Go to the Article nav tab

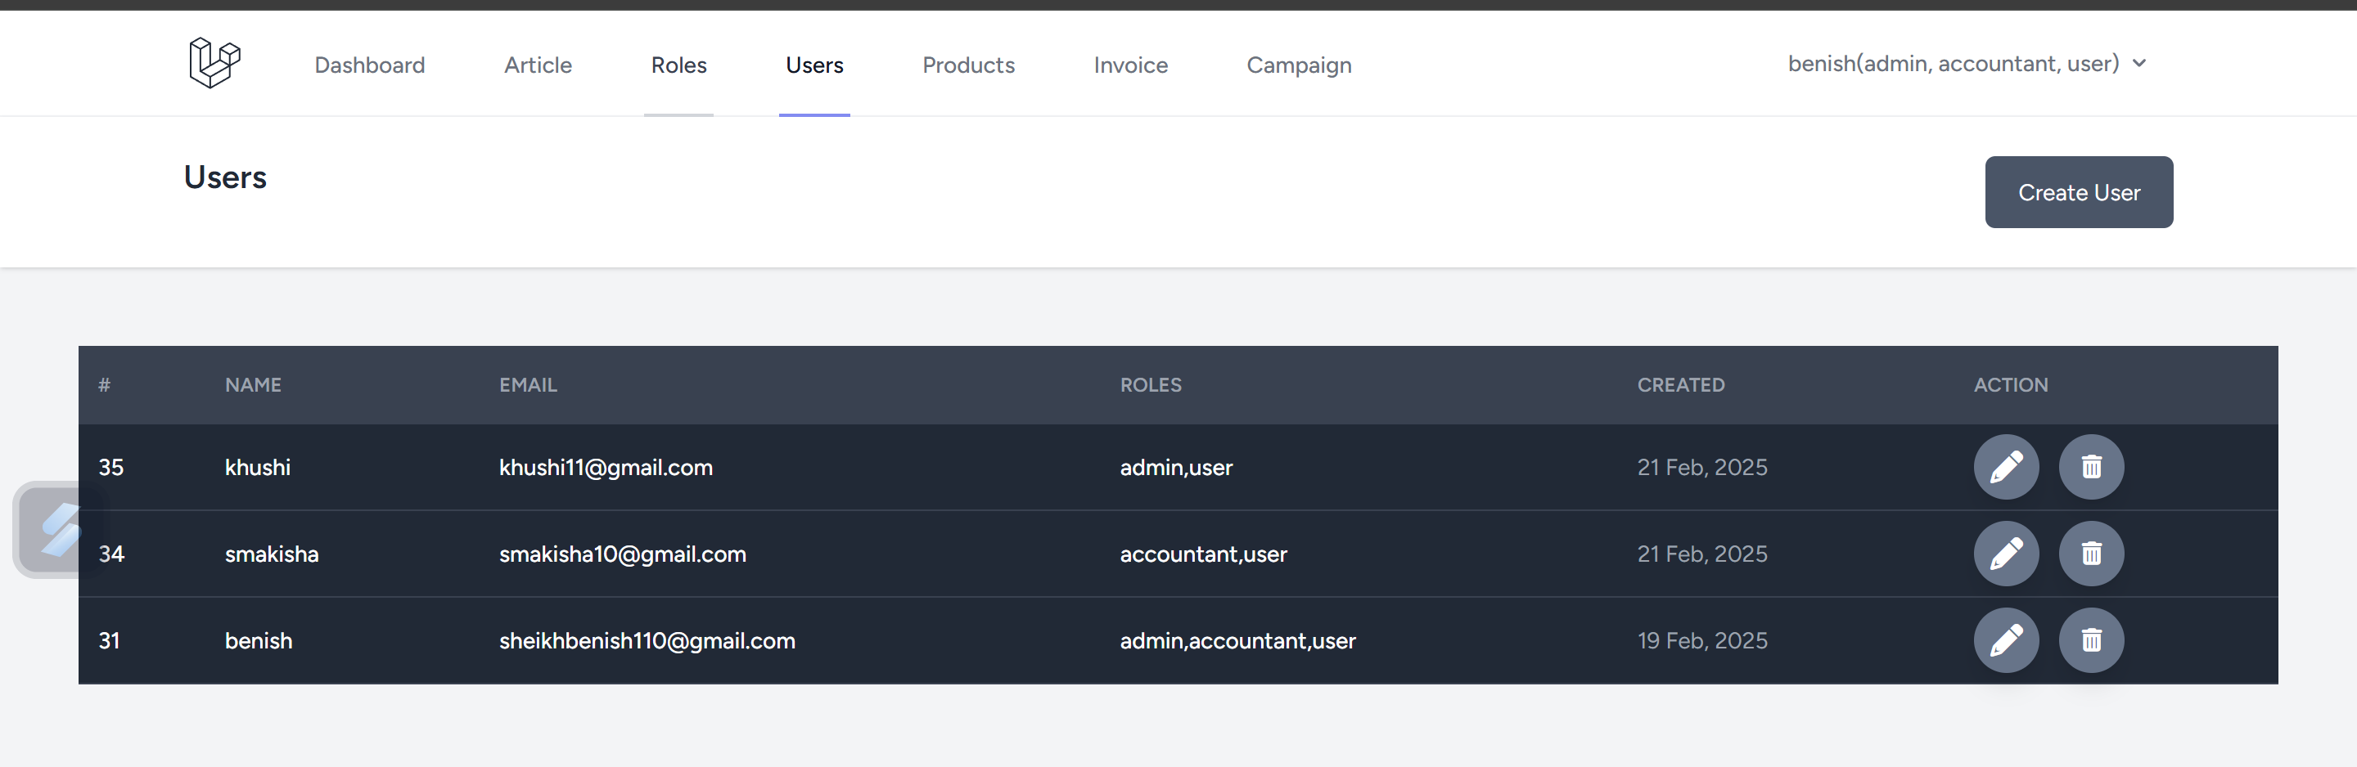pyautogui.click(x=538, y=65)
